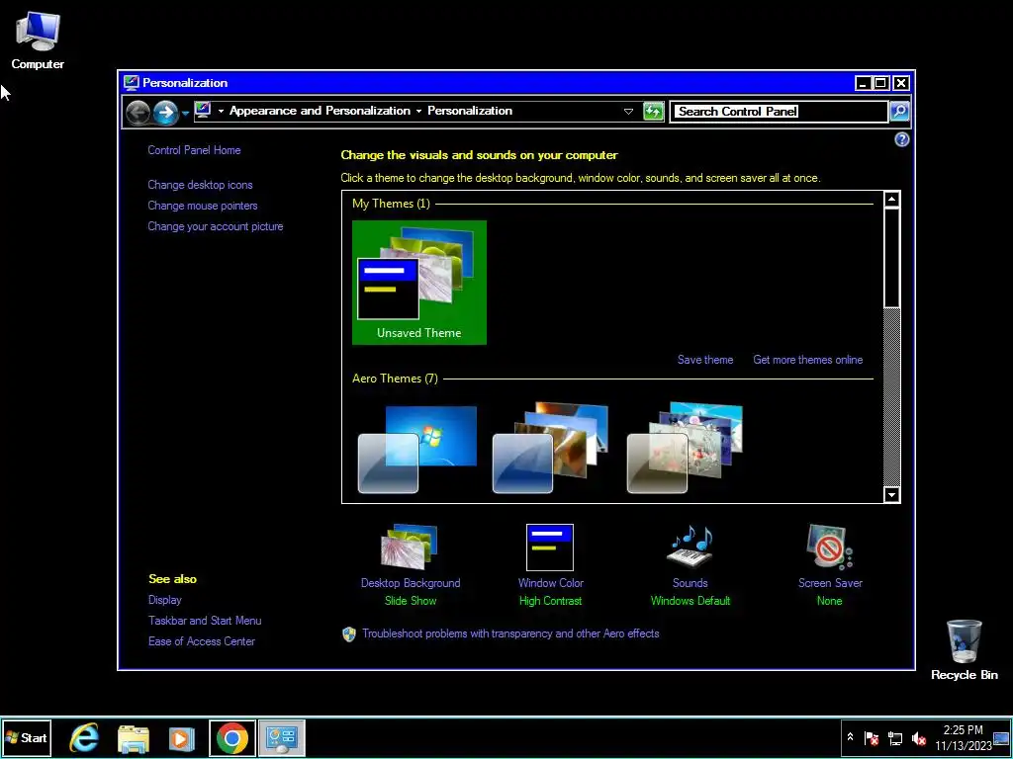Show hidden tray icons arrow
This screenshot has height=759, width=1013.
(x=850, y=737)
